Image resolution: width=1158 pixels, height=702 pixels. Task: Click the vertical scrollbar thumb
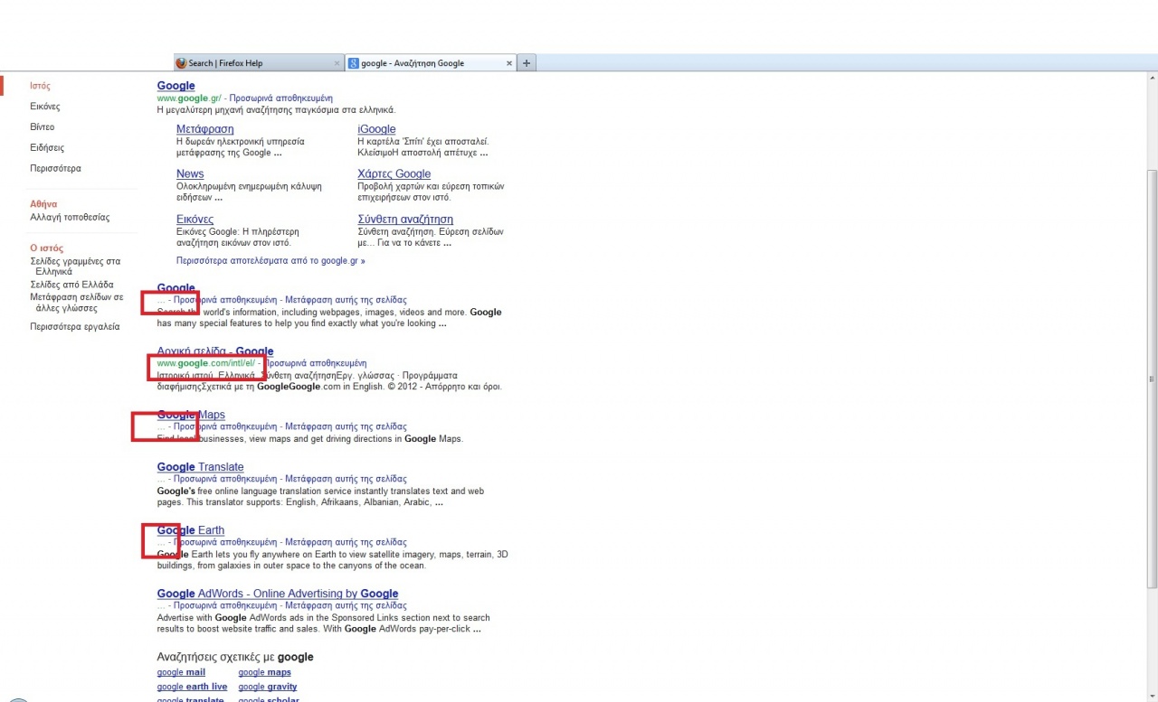tap(1152, 379)
